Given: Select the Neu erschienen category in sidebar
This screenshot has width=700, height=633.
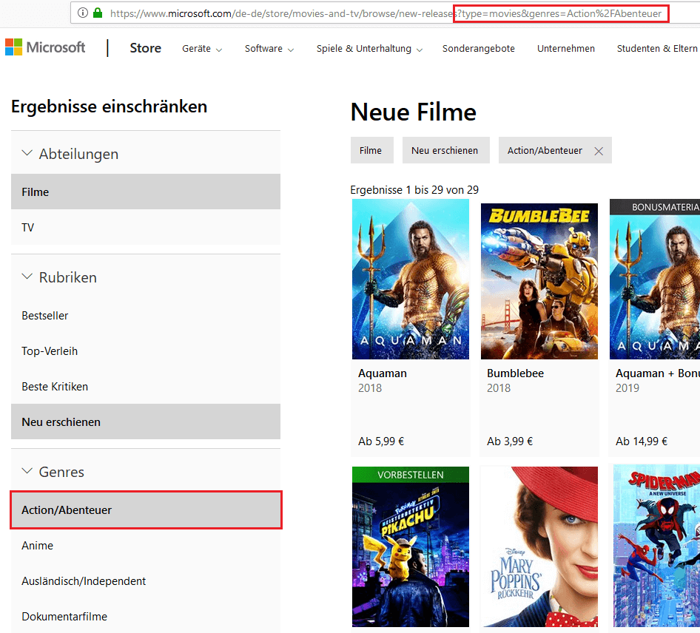Looking at the screenshot, I should [146, 422].
